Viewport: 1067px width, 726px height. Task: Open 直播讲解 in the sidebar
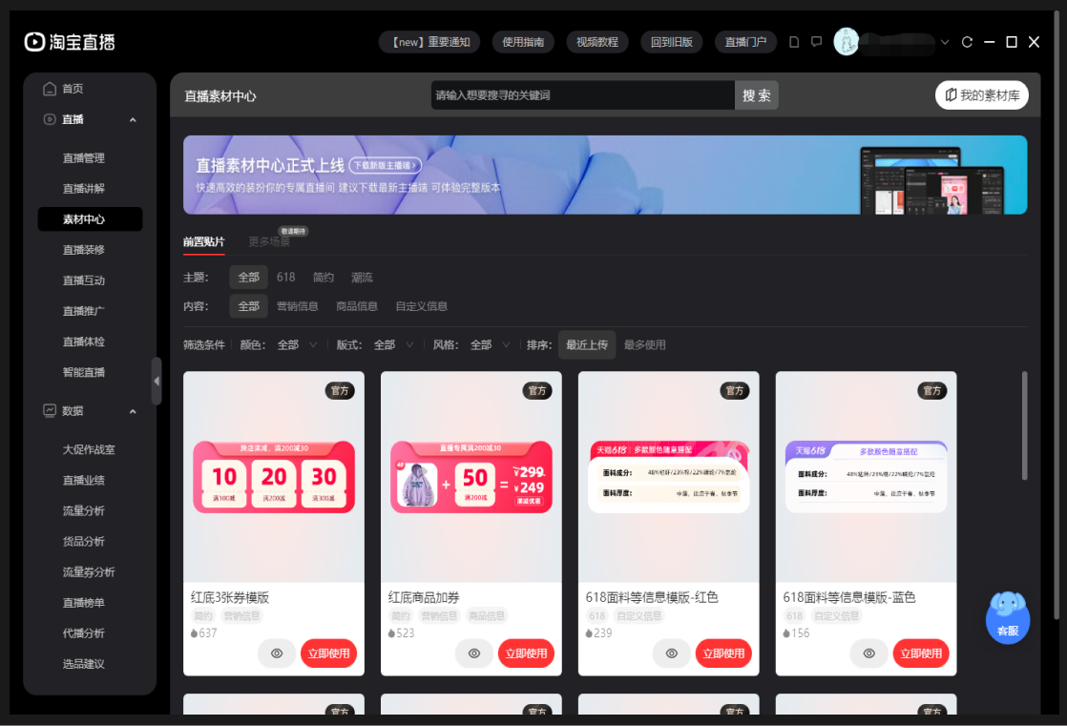tap(84, 189)
